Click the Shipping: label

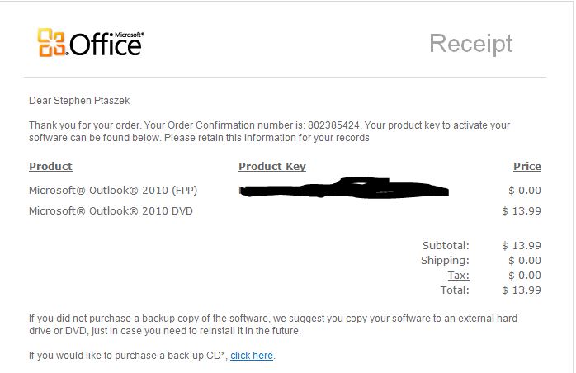(445, 261)
